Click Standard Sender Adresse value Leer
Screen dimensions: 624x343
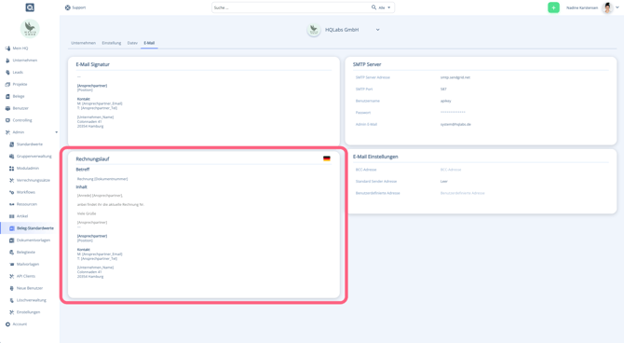tap(443, 181)
